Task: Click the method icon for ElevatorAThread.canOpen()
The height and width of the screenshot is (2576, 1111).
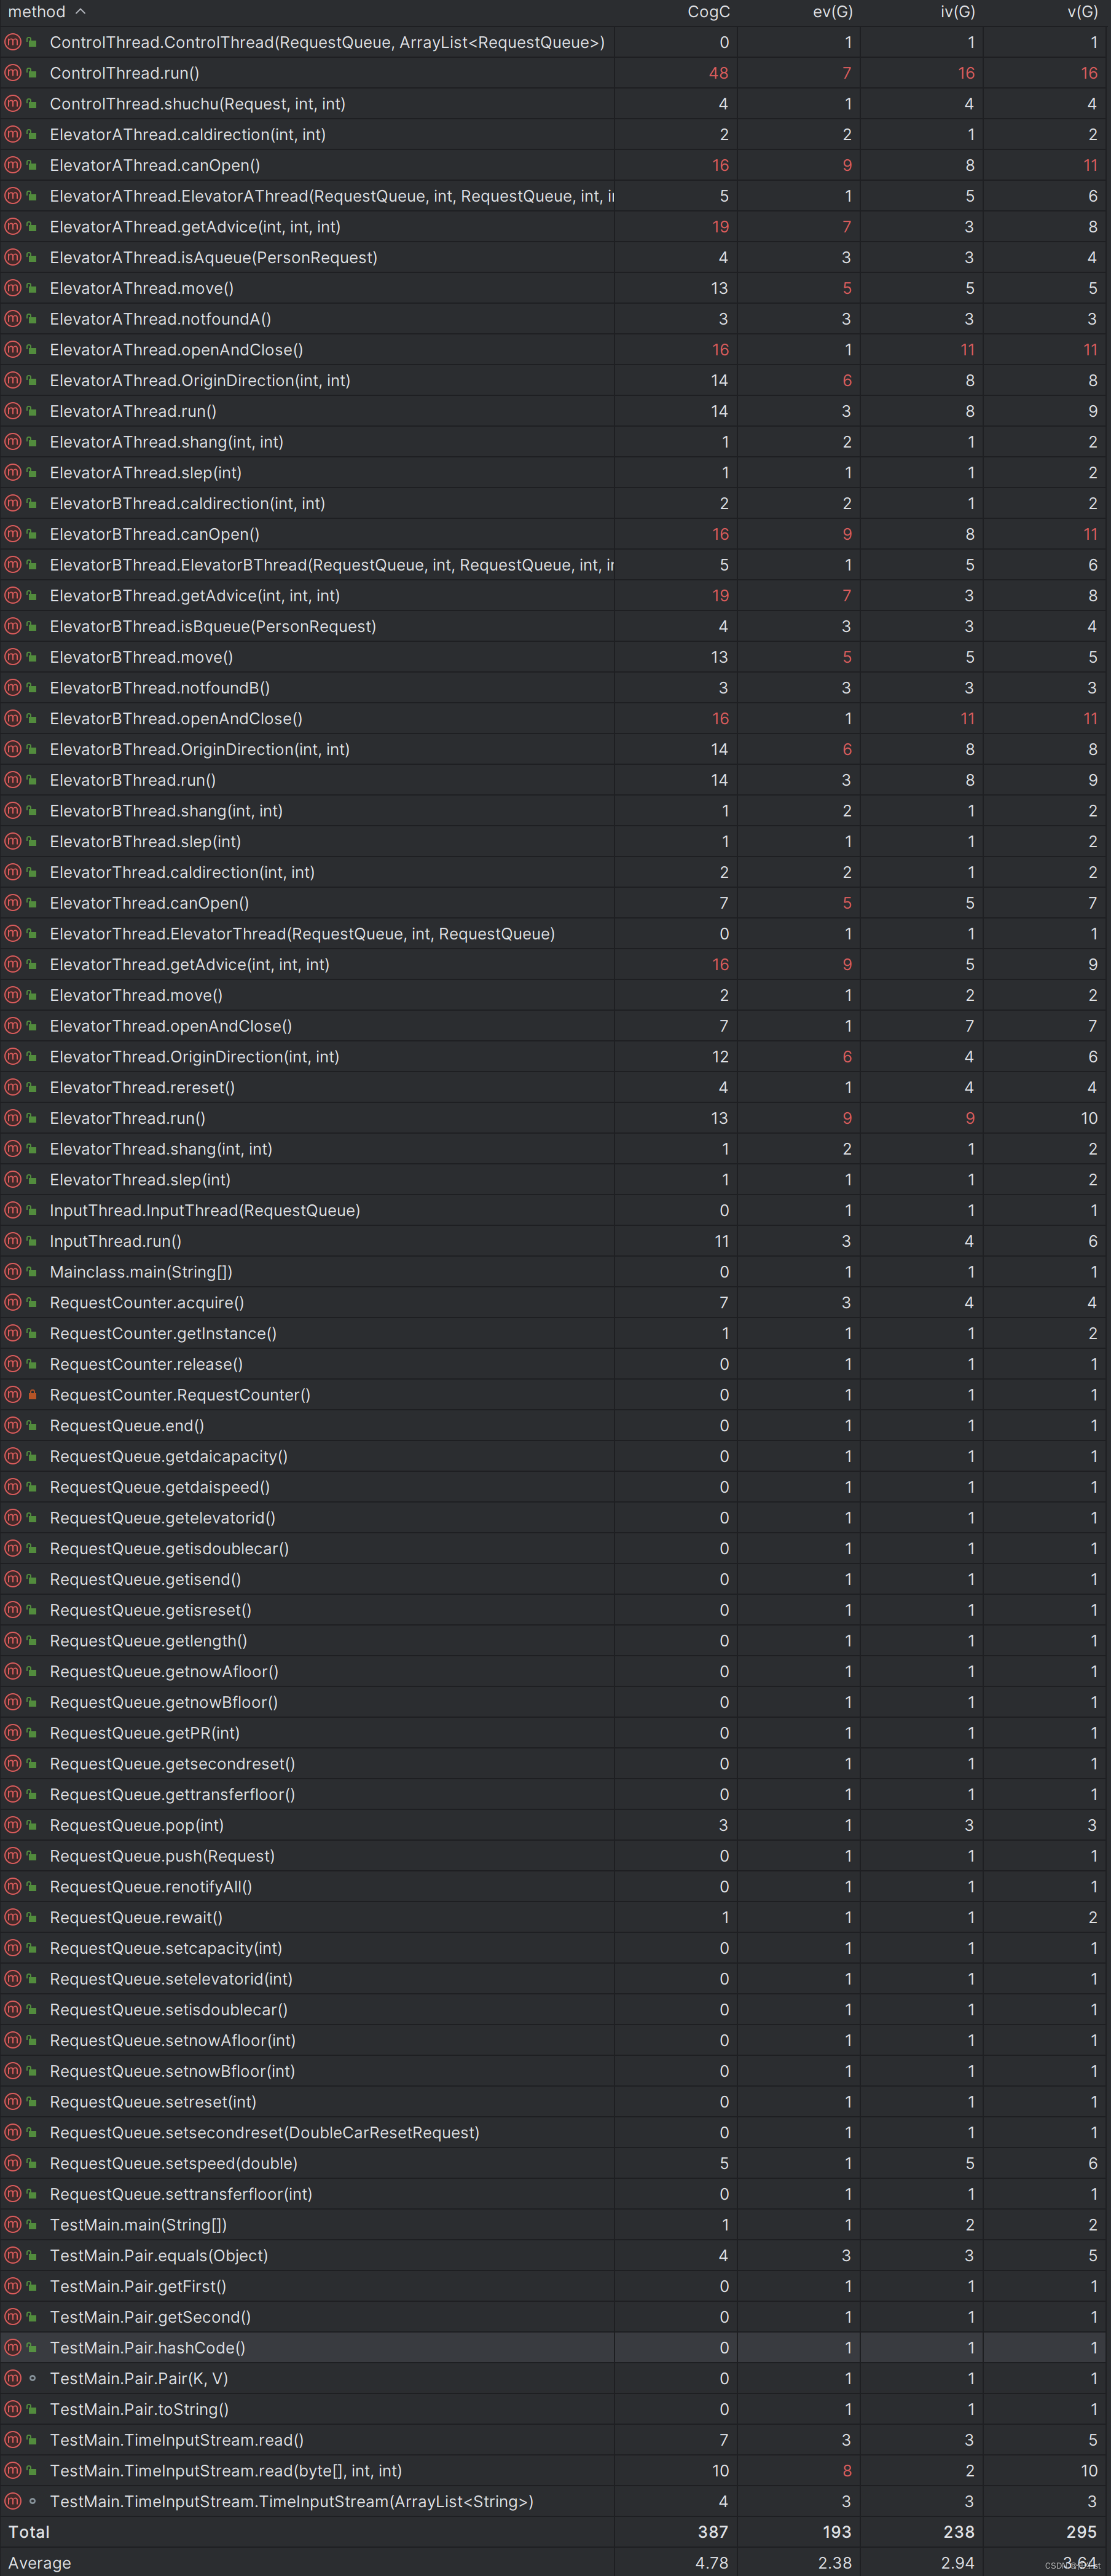Action: coord(12,165)
